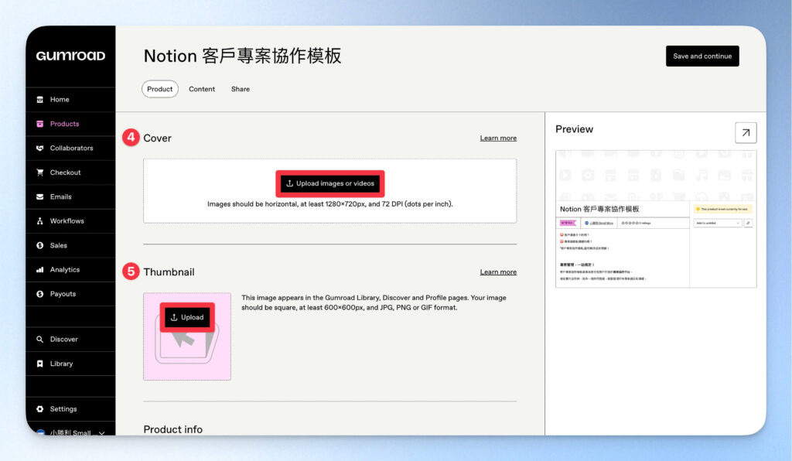
Task: Click the Checkout shopping cart icon
Action: tap(40, 172)
